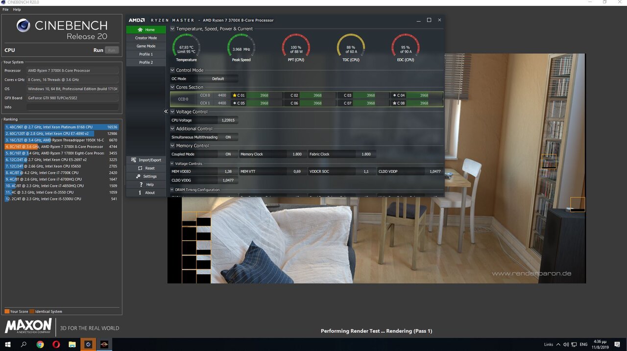Collapse the Voltage Controls subsection
627x351 pixels.
pyautogui.click(x=172, y=164)
